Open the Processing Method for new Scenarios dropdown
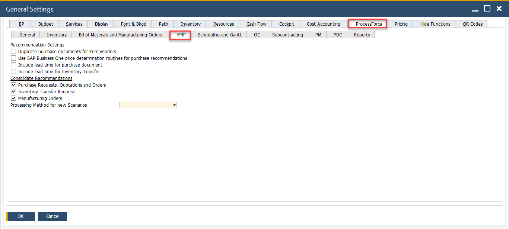 (174, 105)
